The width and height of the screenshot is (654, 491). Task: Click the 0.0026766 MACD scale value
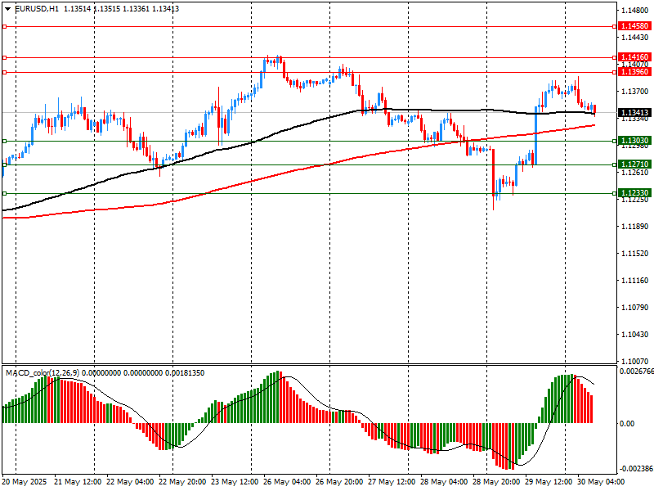636,372
